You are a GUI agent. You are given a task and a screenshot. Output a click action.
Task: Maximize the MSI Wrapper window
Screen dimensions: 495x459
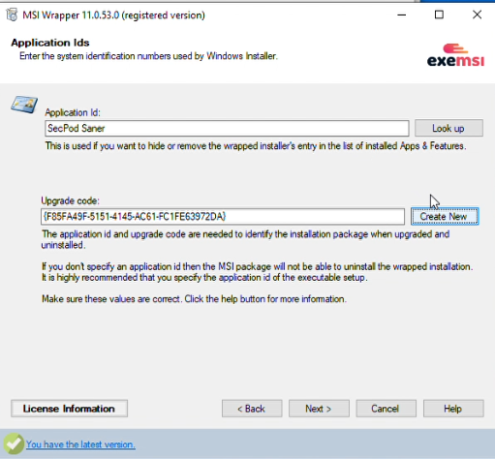[x=439, y=15]
